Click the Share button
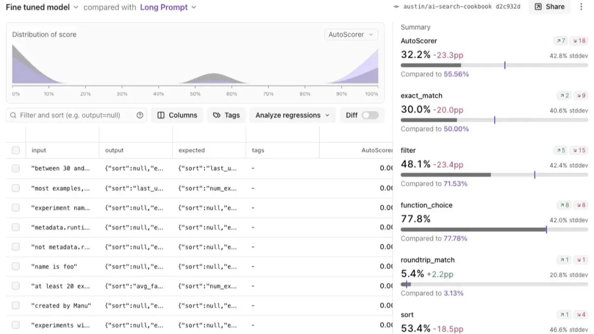The height and width of the screenshot is (334, 594). 549,7
